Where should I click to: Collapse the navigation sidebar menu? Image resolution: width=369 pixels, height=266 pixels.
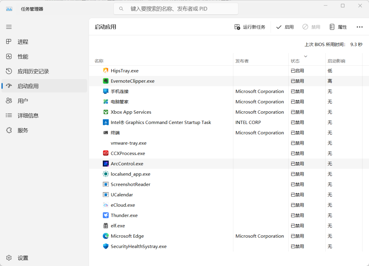coord(9,27)
